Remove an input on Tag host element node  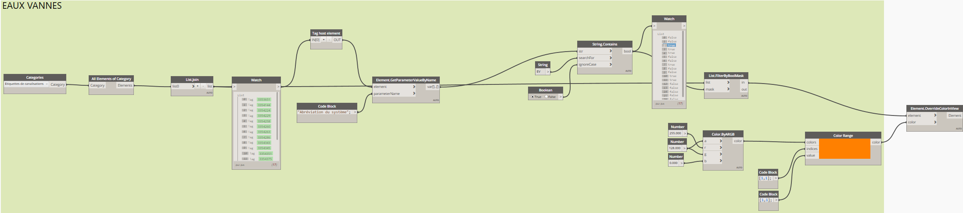pos(329,40)
